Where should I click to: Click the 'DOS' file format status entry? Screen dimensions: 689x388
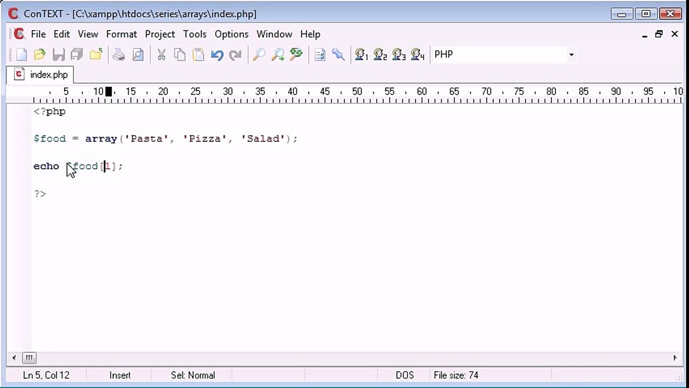[405, 375]
